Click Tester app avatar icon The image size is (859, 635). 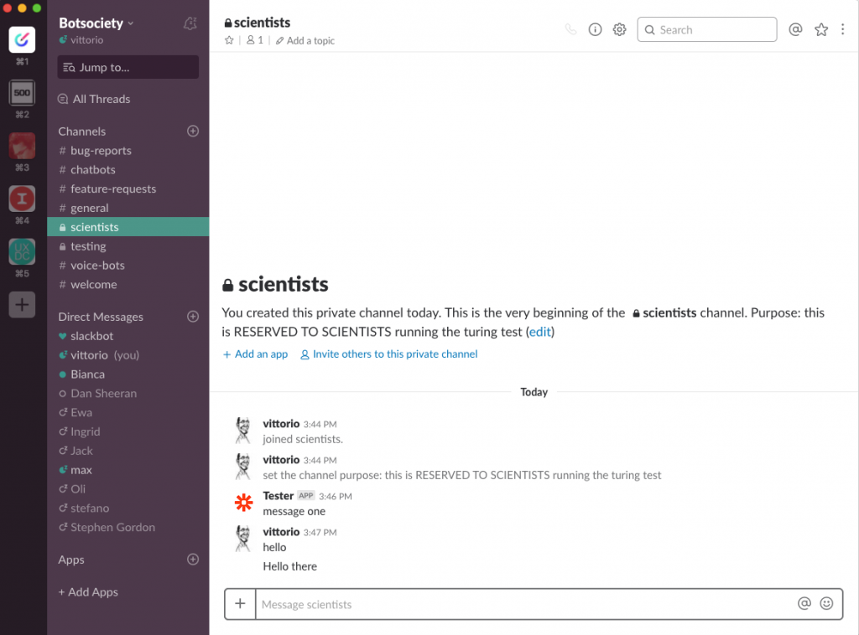(244, 503)
